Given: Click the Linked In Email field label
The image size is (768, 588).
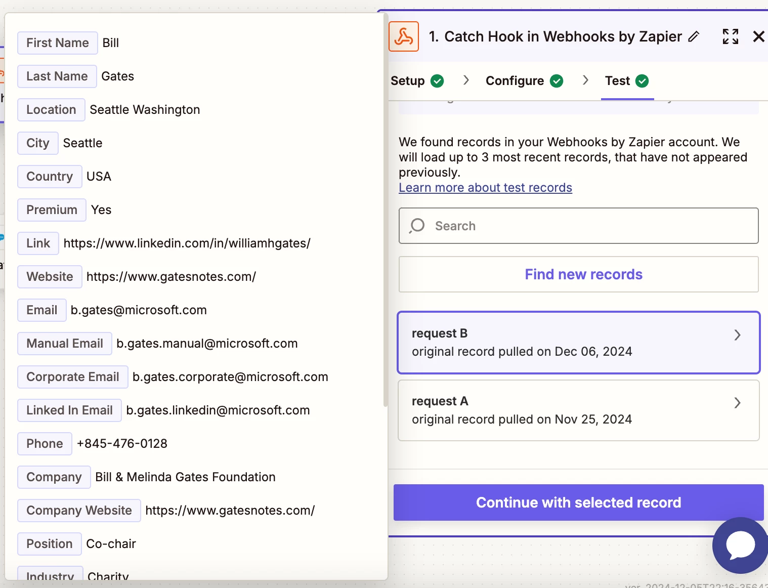Looking at the screenshot, I should tap(70, 410).
